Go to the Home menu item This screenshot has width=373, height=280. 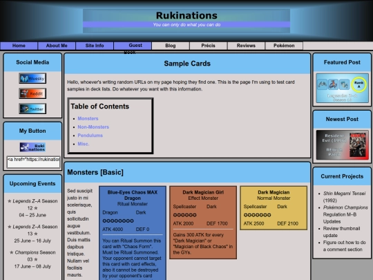[19, 46]
